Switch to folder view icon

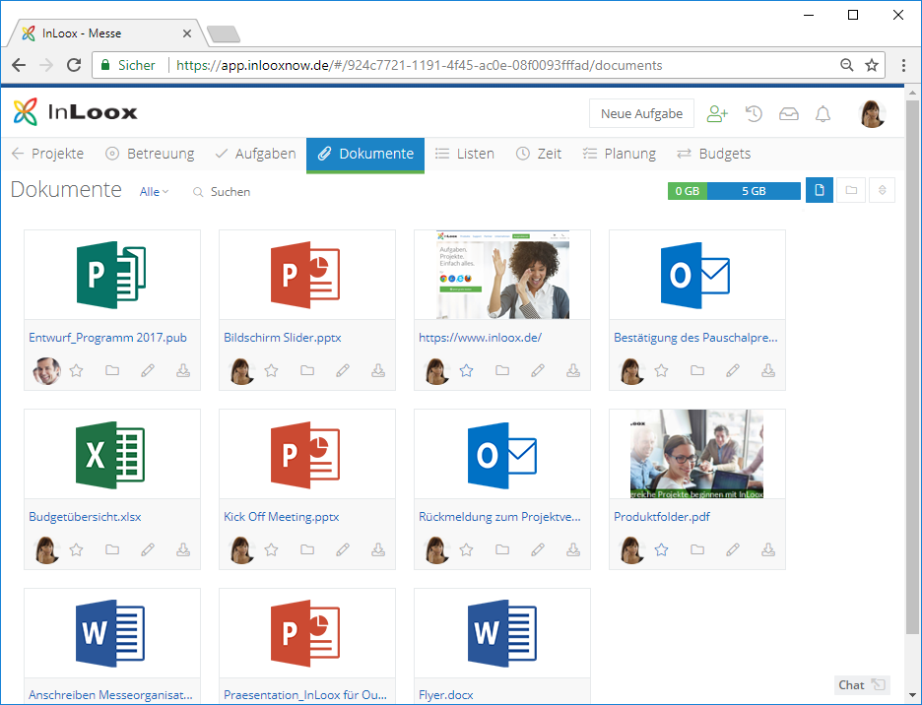(851, 190)
